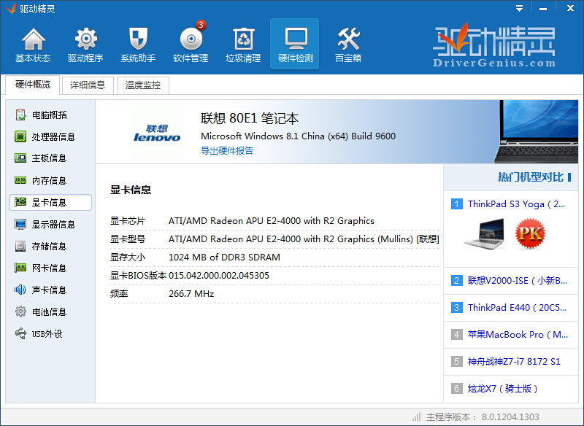Open the title bar dropdown menu arrow
584x426 pixels.
(x=519, y=8)
